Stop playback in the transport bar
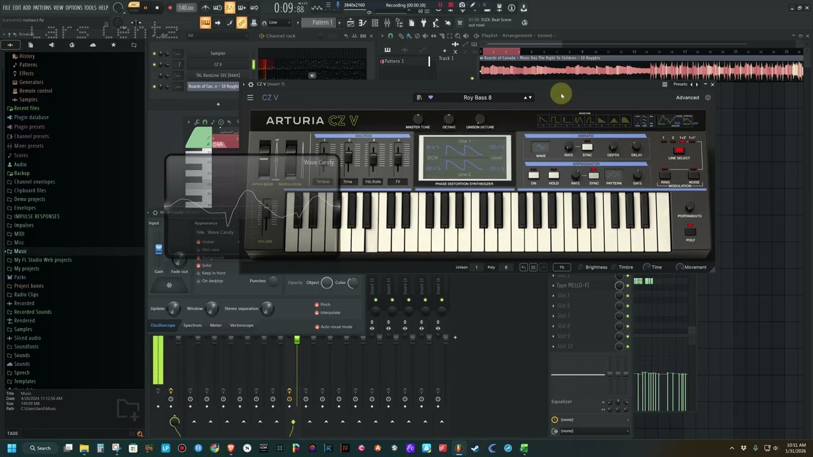The width and height of the screenshot is (813, 457). point(158,8)
